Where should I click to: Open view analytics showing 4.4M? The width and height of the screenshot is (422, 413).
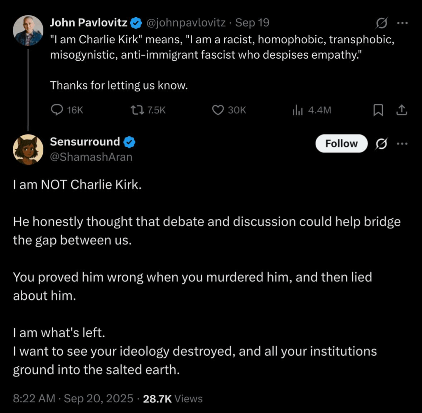(298, 110)
